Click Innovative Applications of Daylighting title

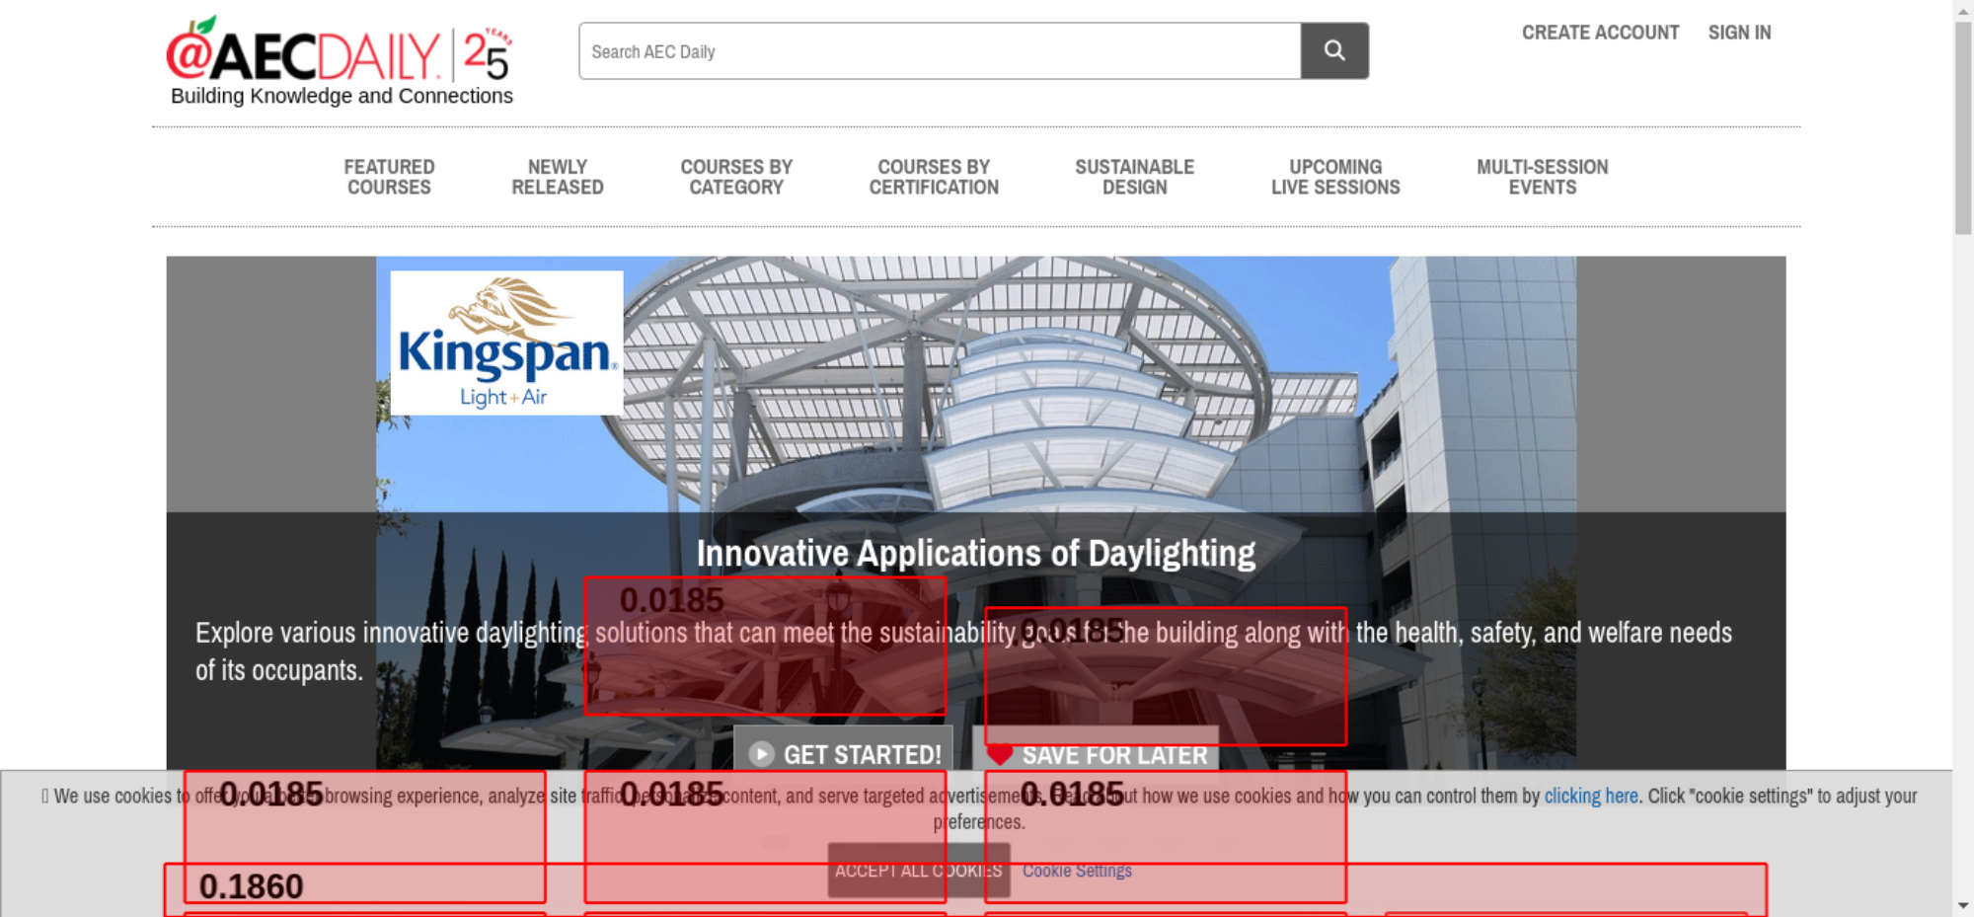pyautogui.click(x=975, y=554)
